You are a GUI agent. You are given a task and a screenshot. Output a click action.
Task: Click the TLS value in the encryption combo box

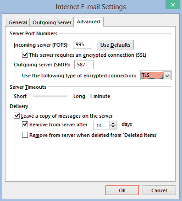click(x=152, y=76)
